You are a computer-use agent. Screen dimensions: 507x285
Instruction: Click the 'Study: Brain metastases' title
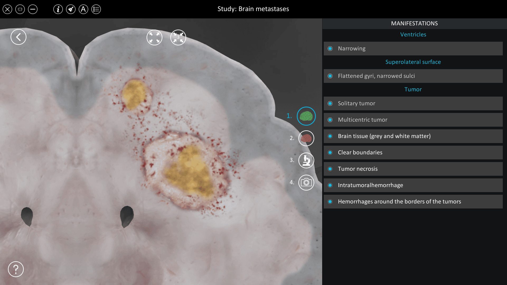click(x=253, y=9)
